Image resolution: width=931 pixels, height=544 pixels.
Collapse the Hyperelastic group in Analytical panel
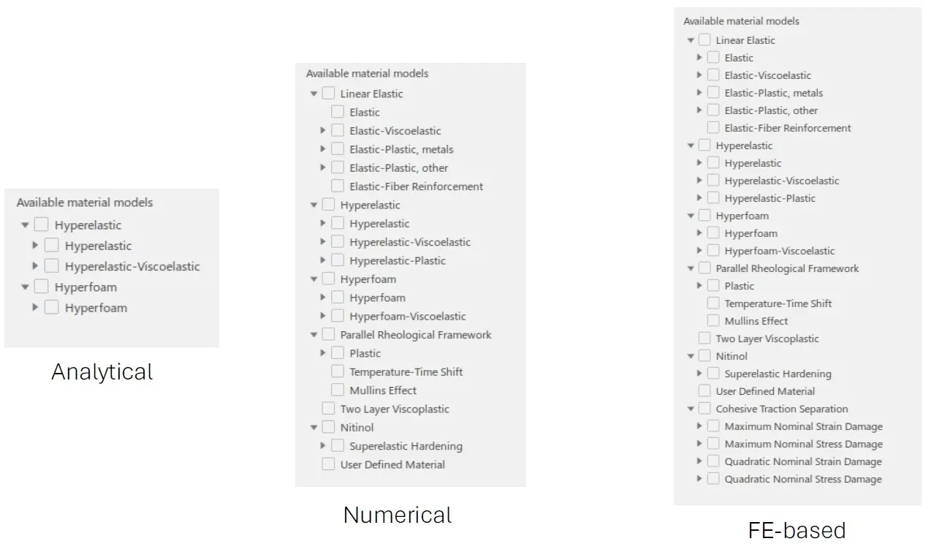(25, 225)
